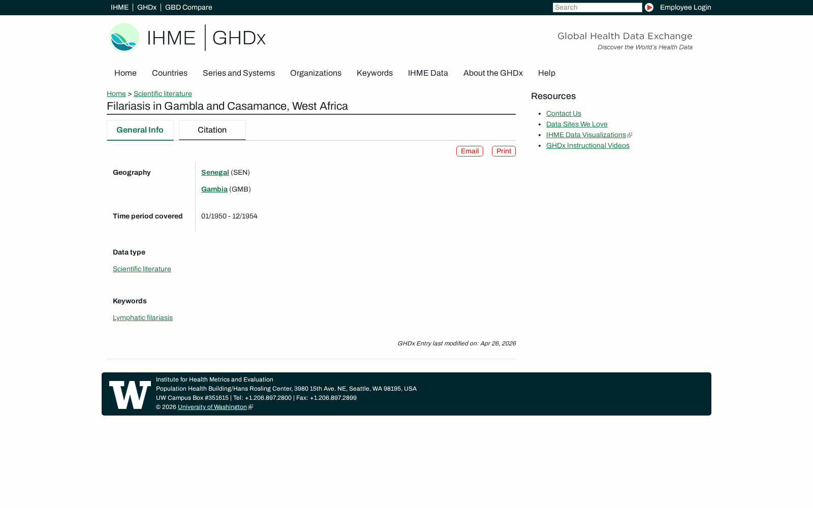The width and height of the screenshot is (813, 508).
Task: Click the Resources heading
Action: click(553, 96)
